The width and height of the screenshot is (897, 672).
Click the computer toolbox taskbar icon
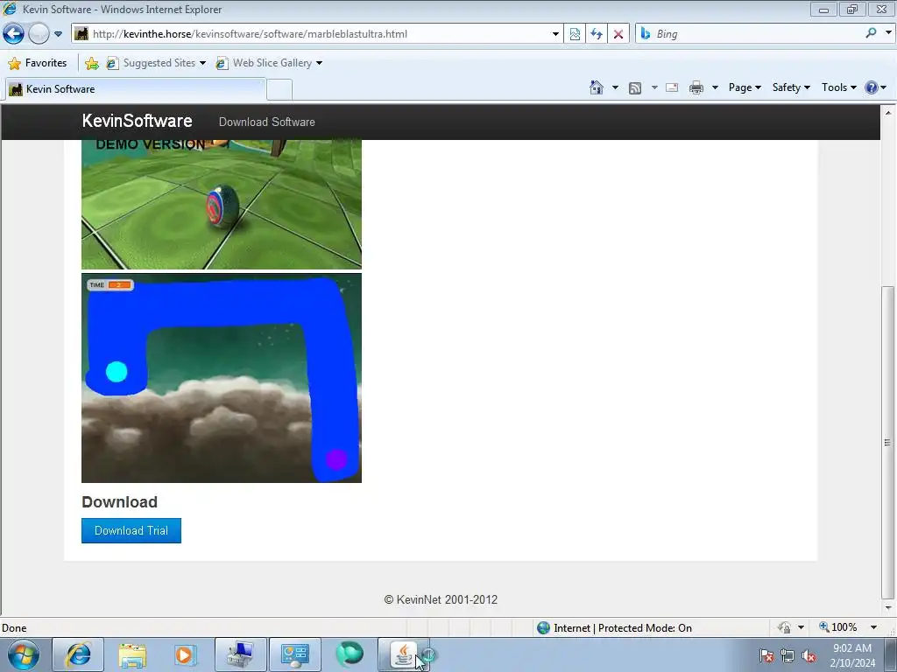pyautogui.click(x=240, y=654)
